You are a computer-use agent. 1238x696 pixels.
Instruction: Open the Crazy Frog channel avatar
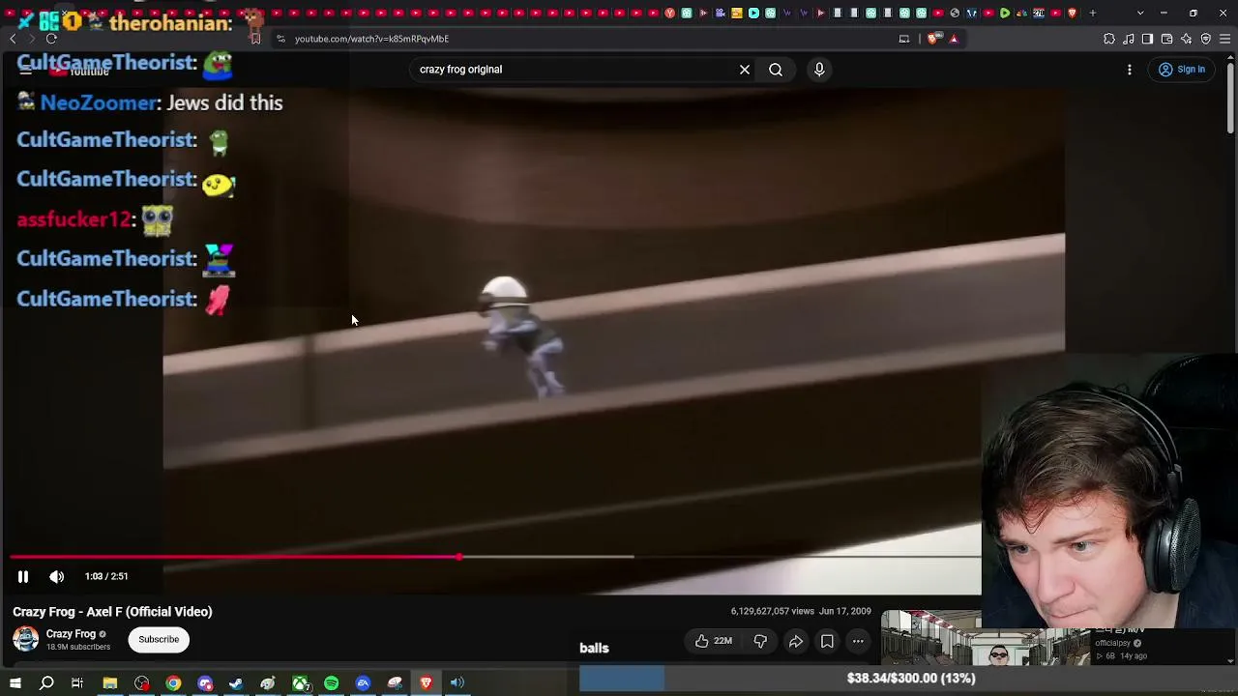pos(26,639)
